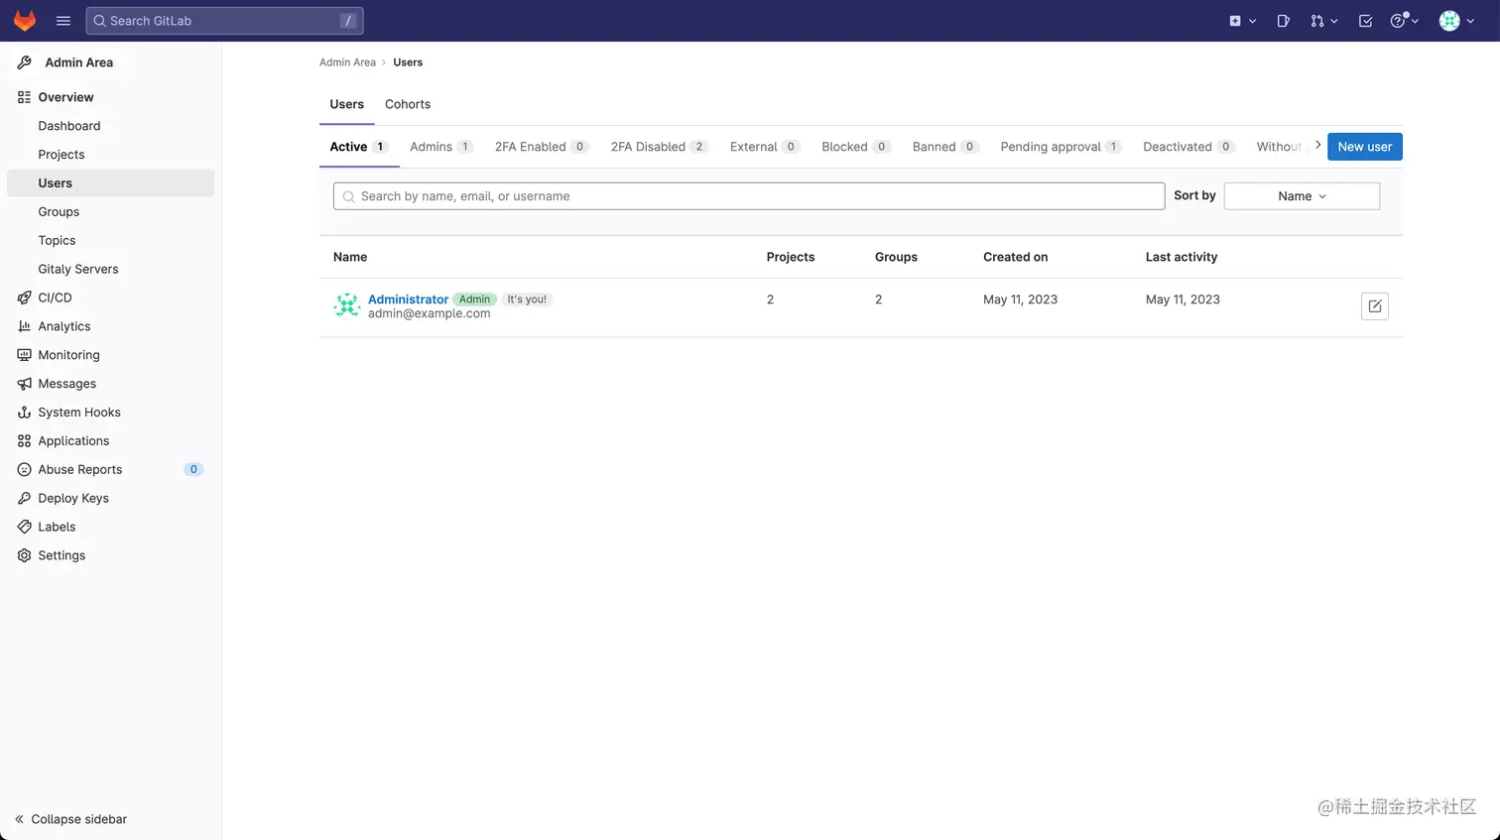Open the To-Do List checkmark icon
Screen dimensions: 1500x840
coord(1365,21)
